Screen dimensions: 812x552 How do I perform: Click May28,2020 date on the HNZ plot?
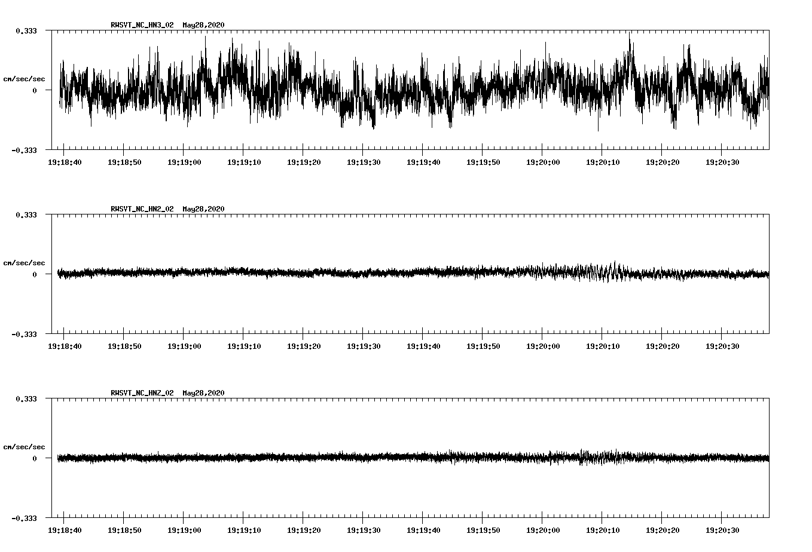point(203,393)
